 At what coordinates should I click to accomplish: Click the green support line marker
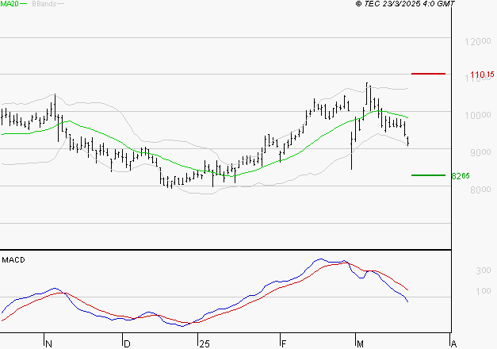tap(428, 175)
